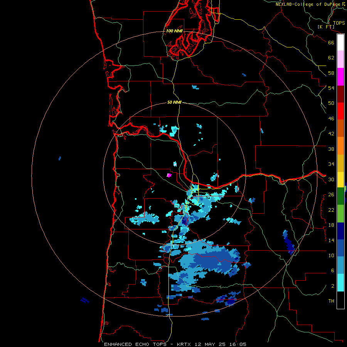This screenshot has width=347, height=347.
Task: Click the 12 MAY 25 date text
Action: [210, 344]
